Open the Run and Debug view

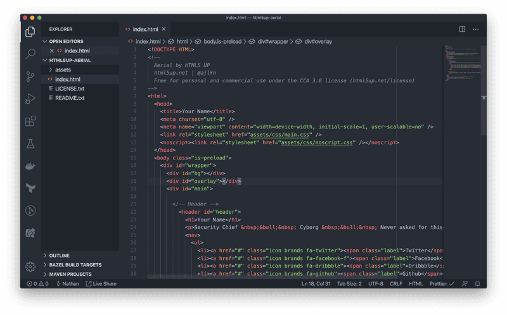(x=30, y=99)
